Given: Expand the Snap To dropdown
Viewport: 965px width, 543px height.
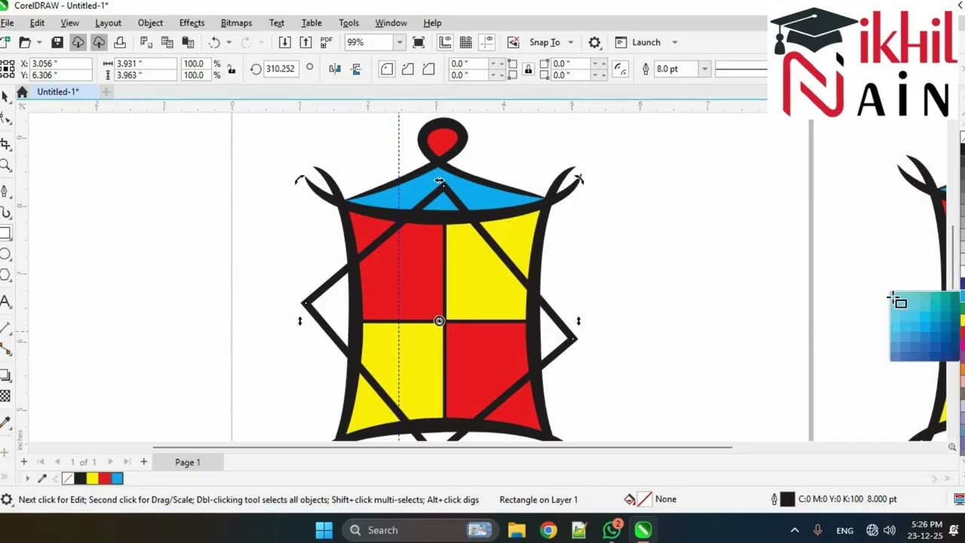Looking at the screenshot, I should [x=571, y=43].
